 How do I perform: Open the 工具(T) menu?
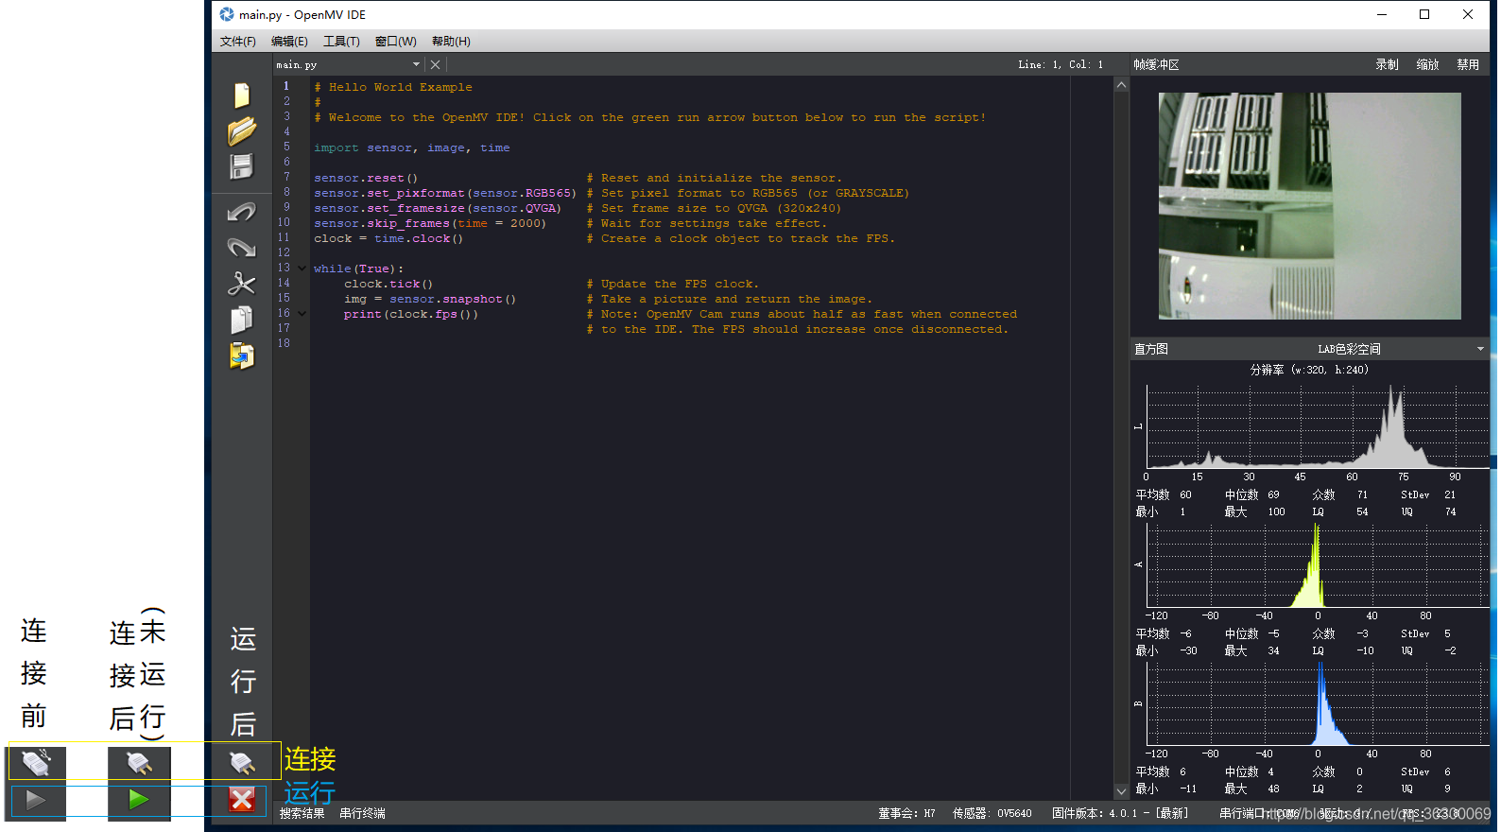point(341,42)
